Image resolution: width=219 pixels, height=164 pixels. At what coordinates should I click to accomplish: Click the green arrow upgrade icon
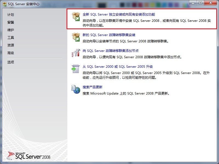coord(75,69)
